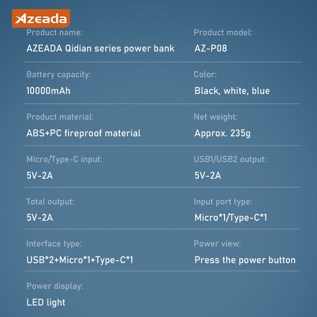The height and width of the screenshot is (317, 317).
Task: Select the 'AZEADA Qidian series power bank' text
Action: (x=100, y=49)
